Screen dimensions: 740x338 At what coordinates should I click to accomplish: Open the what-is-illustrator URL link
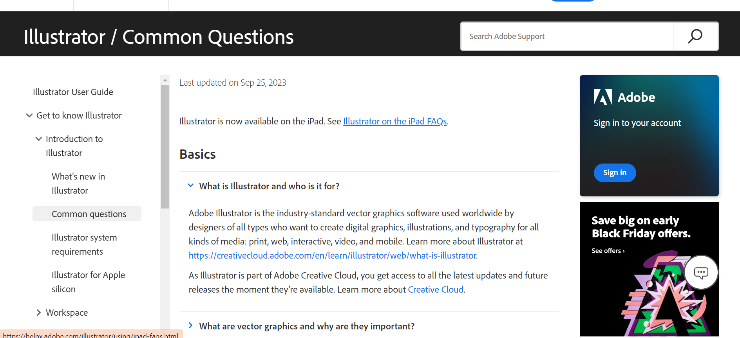[333, 255]
